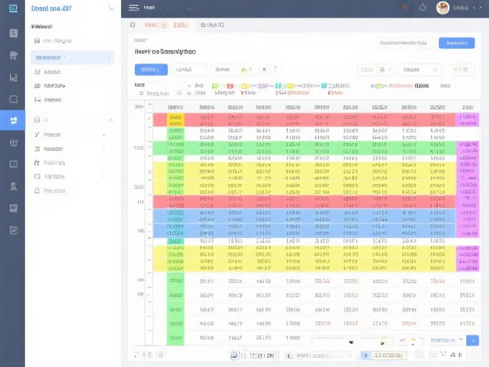Screen dimensions: 489x367
Task: Pick the teal swatch in the legend
Action: pos(324,86)
